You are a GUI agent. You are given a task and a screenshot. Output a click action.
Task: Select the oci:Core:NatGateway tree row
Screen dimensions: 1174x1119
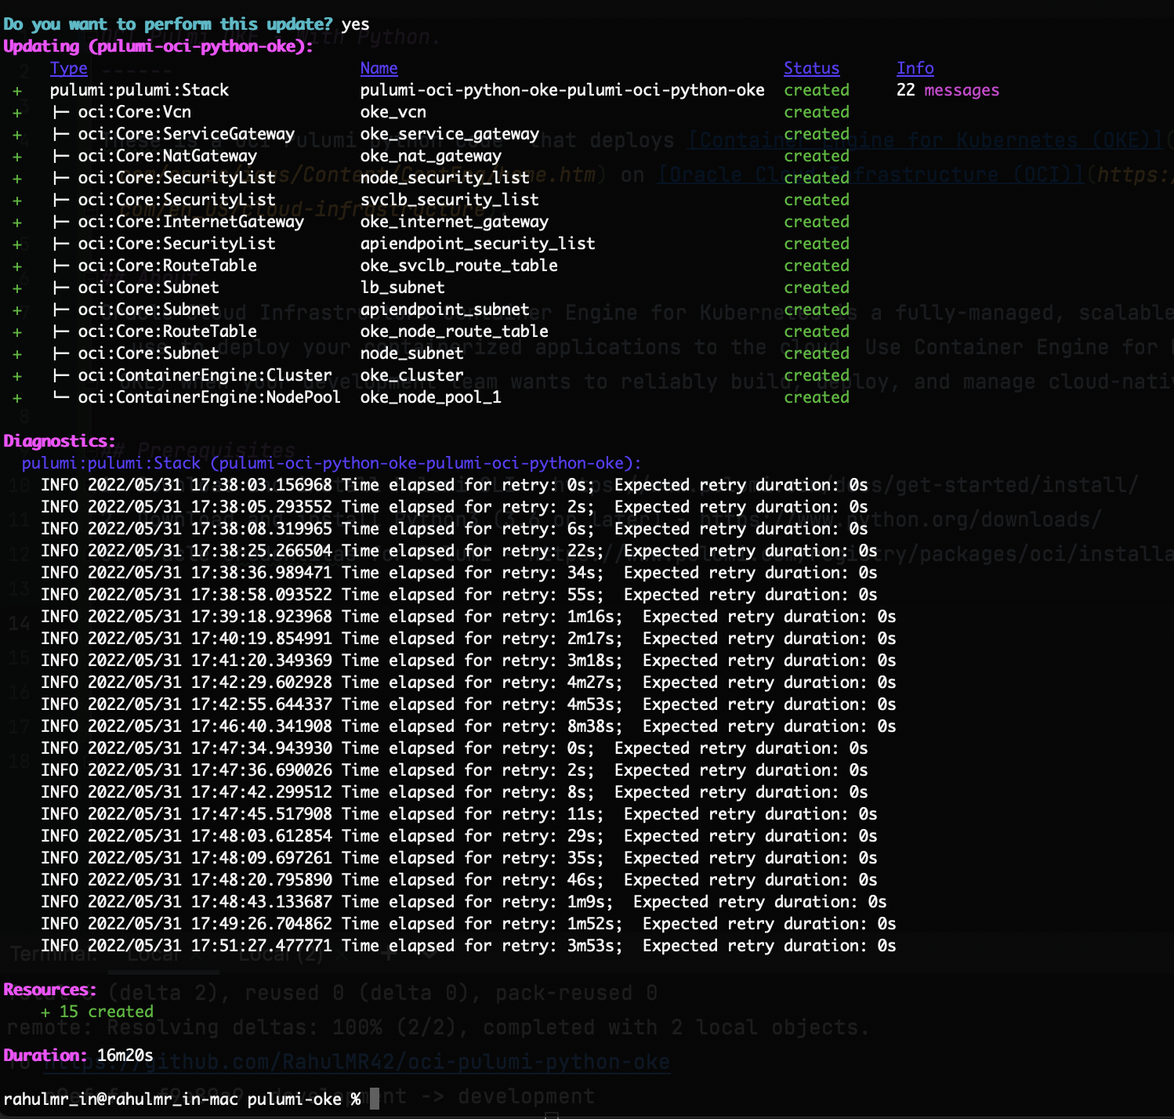tap(155, 156)
